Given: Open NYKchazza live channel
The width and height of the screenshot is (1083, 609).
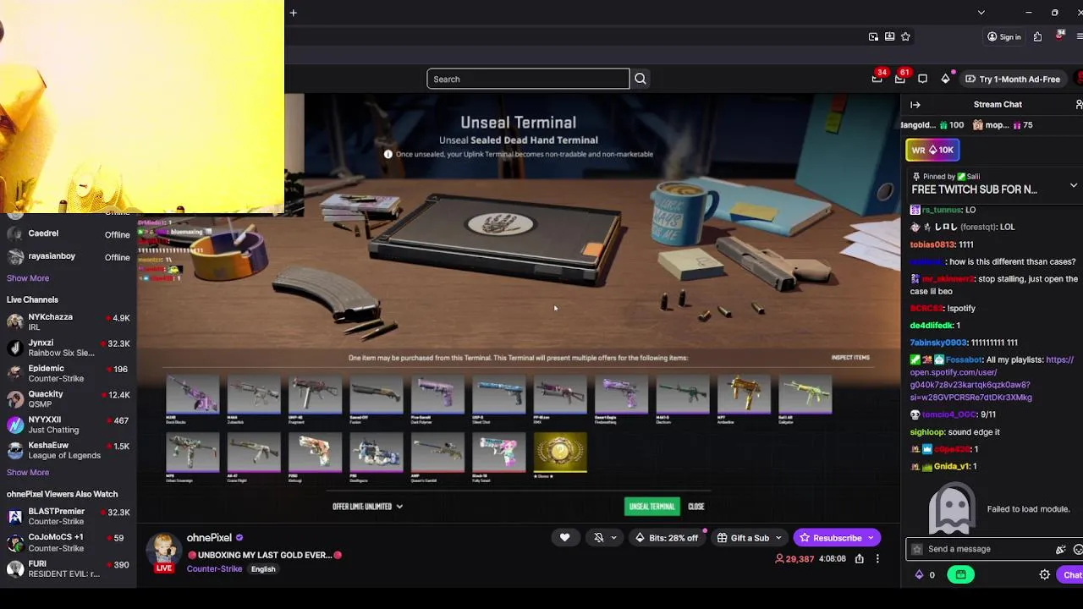Looking at the screenshot, I should [68, 321].
